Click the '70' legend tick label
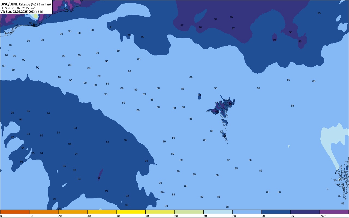This screenshot has width=349, height=218. click(205, 216)
